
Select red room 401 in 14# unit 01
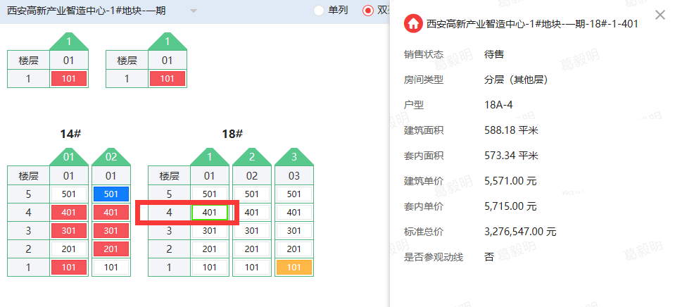point(68,212)
